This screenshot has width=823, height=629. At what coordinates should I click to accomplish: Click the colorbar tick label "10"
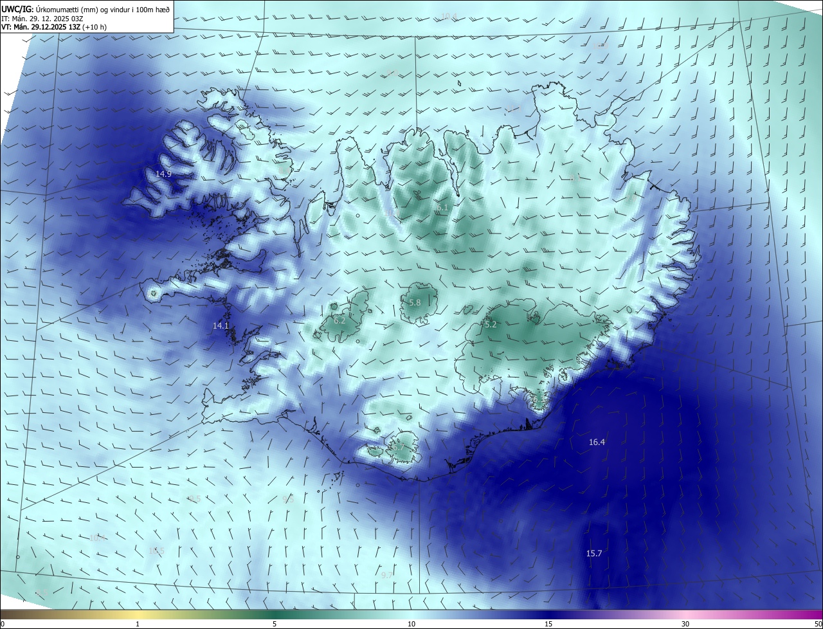coord(411,624)
